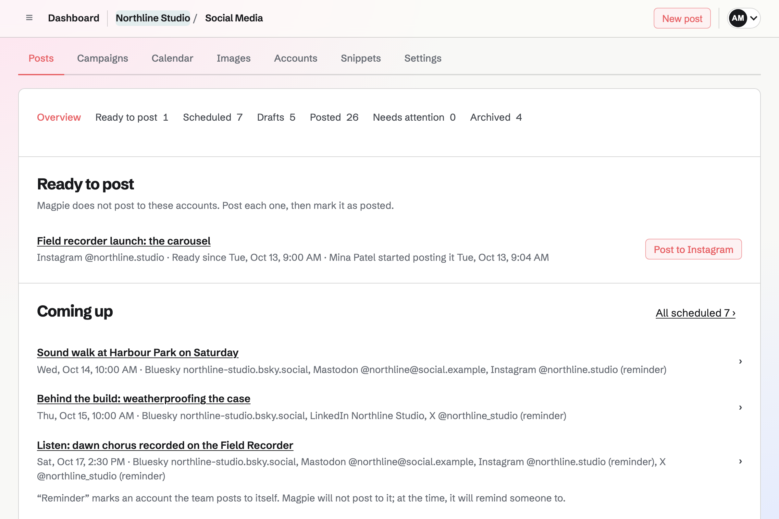Show Ready to post 1 filter

click(x=132, y=117)
